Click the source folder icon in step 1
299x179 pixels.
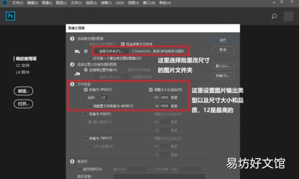[77, 51]
